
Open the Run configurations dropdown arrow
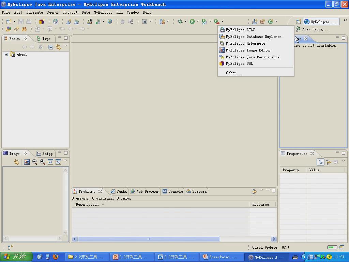coord(198,21)
